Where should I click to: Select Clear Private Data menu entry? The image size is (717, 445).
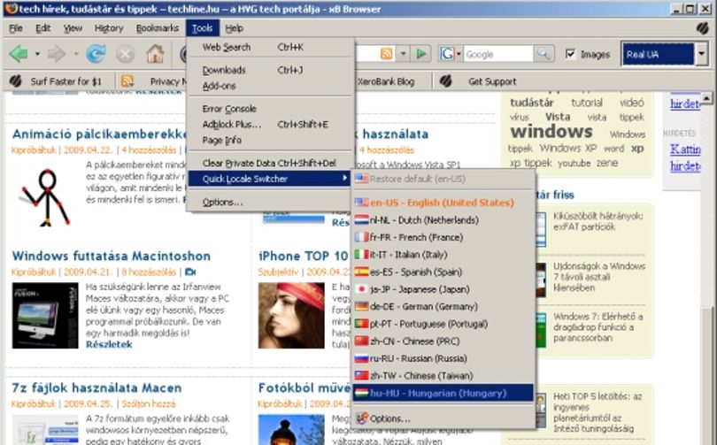click(x=270, y=163)
